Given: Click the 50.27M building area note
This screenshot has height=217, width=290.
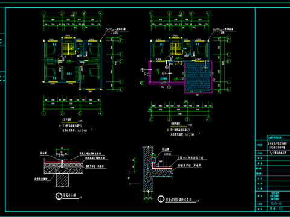Looking at the screenshot, I should tap(182, 134).
